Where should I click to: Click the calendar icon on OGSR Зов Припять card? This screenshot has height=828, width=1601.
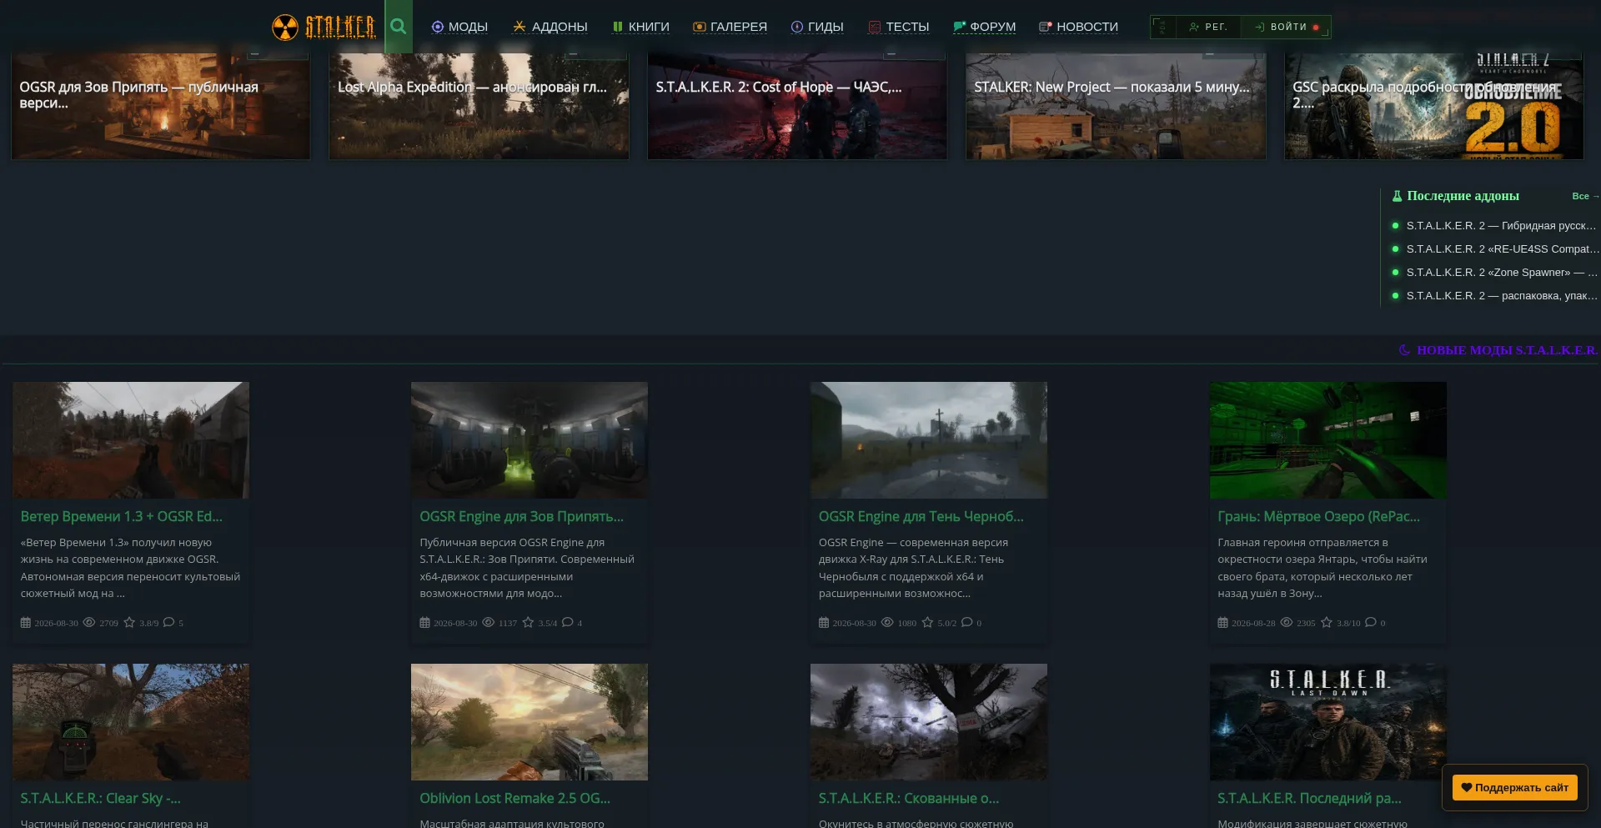(425, 622)
